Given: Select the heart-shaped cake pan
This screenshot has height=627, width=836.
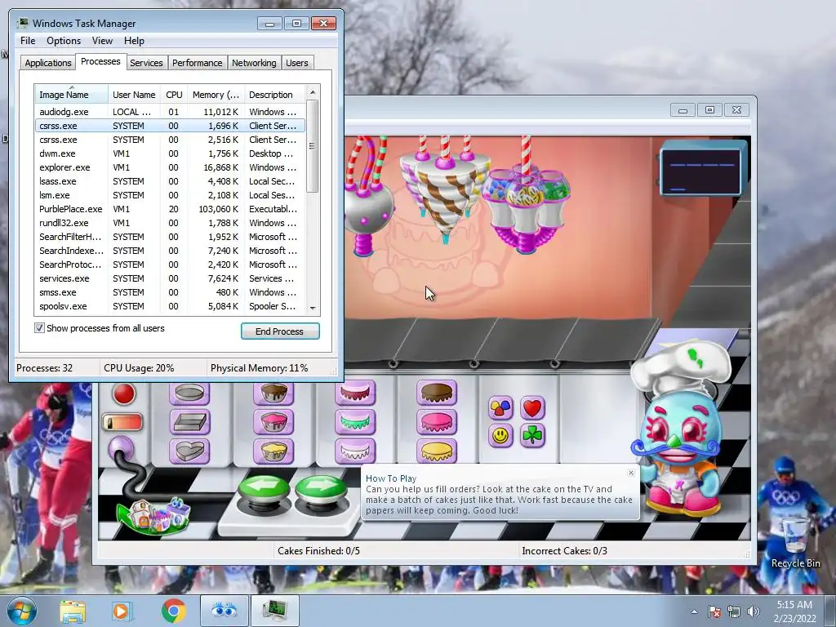Looking at the screenshot, I should point(189,451).
